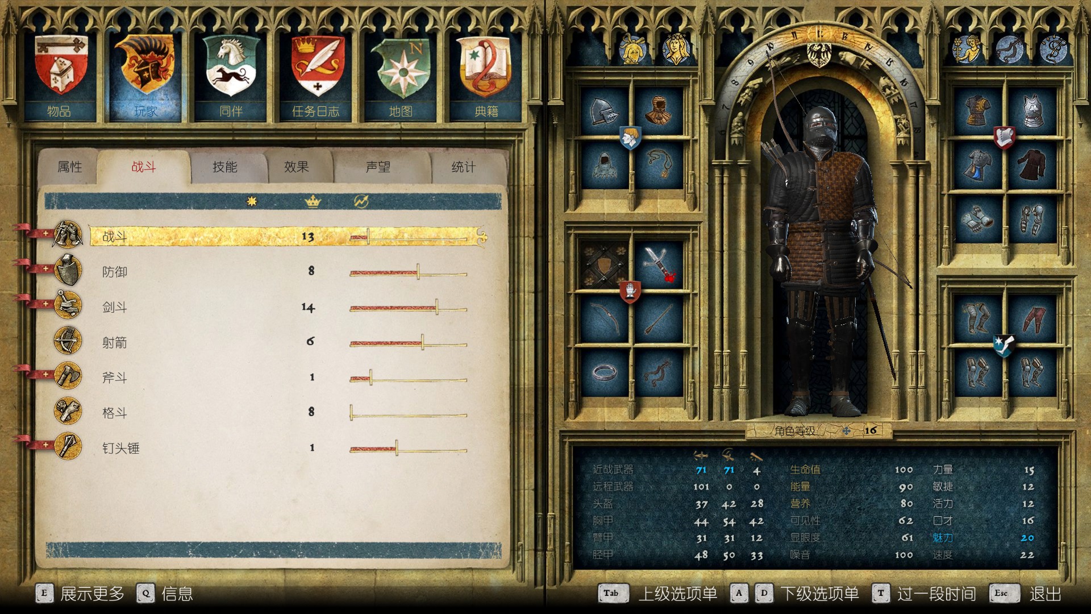This screenshot has height=614, width=1091.
Task: Select the arm armor slot
Action: pyautogui.click(x=1031, y=218)
